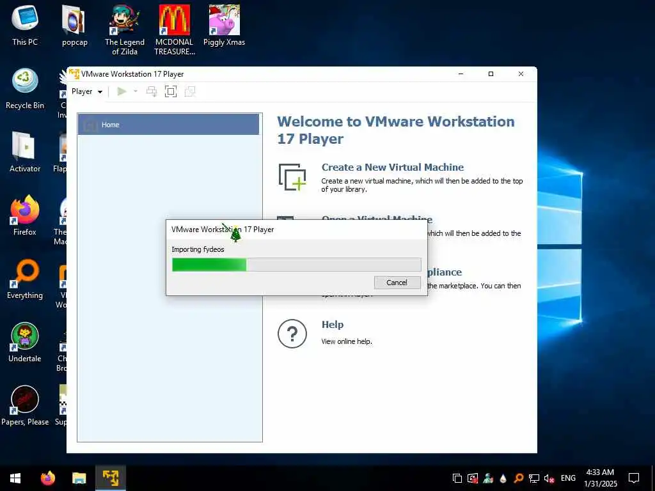
Task: Launch Undertale desktop shortcut
Action: point(25,343)
